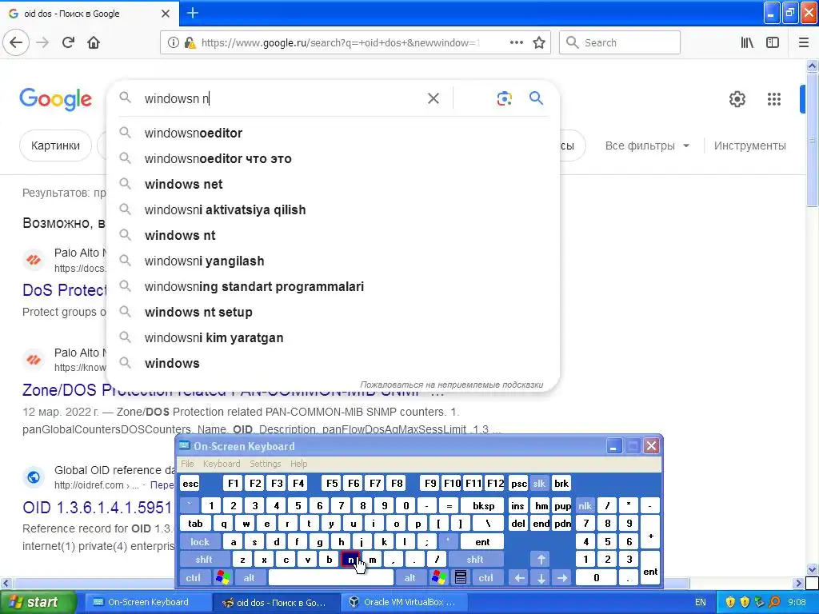Viewport: 819px width, 614px height.
Task: Open the Help menu in On-Screen Keyboard
Action: (299, 464)
